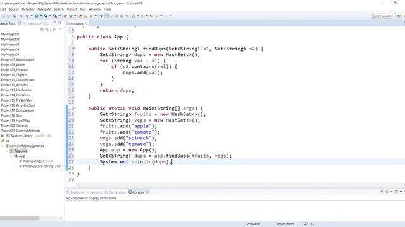The width and height of the screenshot is (405, 227).
Task: Click the editor horizontal scrollbar
Action: (240, 185)
